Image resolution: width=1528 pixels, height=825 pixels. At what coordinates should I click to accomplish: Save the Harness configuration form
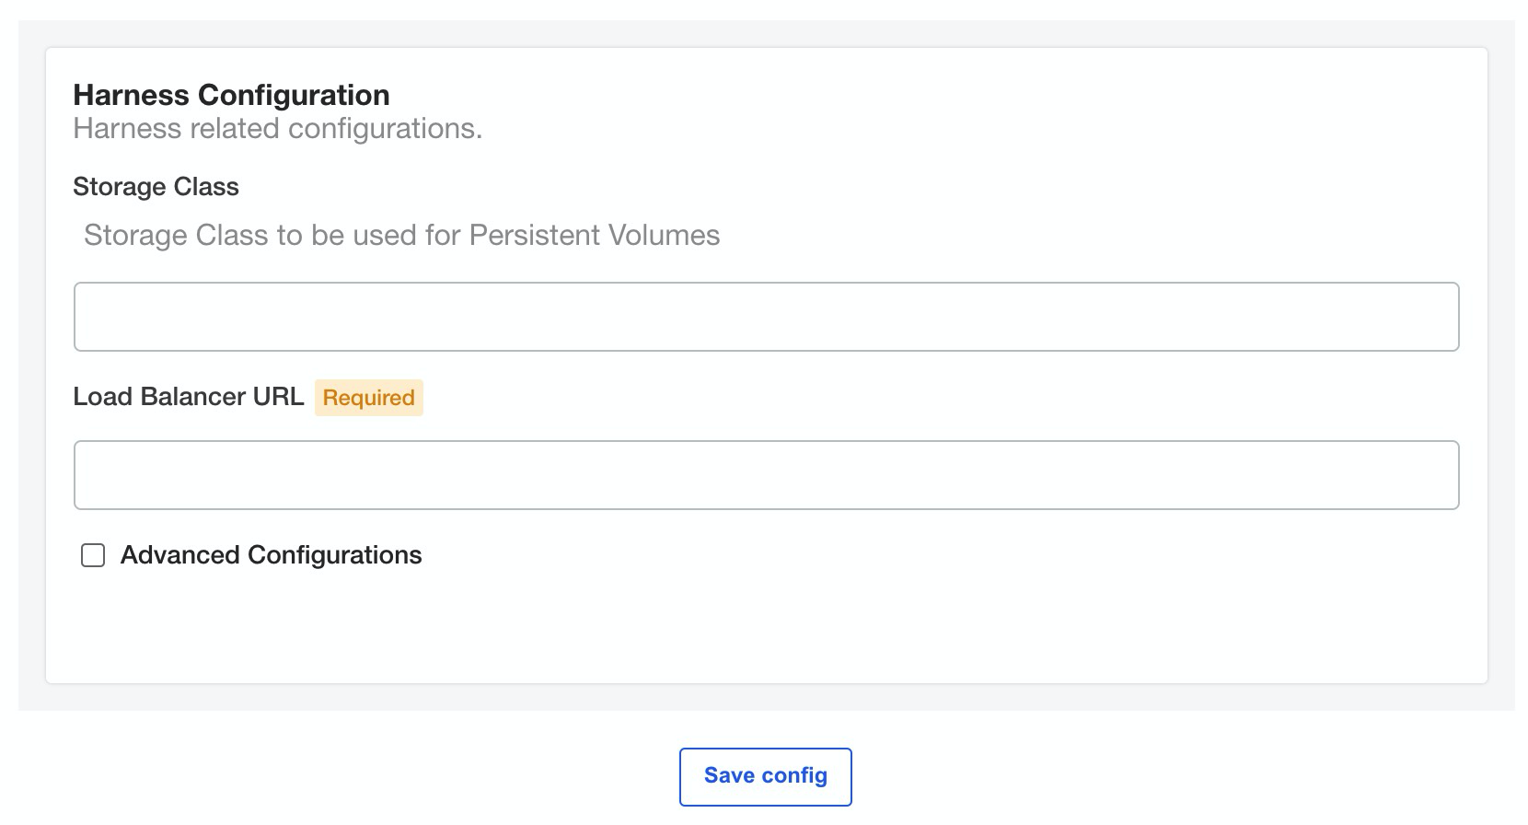tap(766, 776)
